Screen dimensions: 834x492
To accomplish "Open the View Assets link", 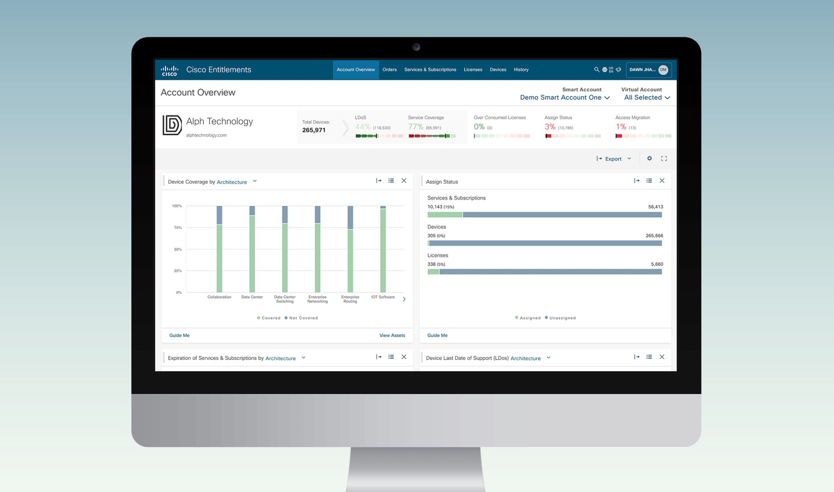I will click(x=392, y=335).
